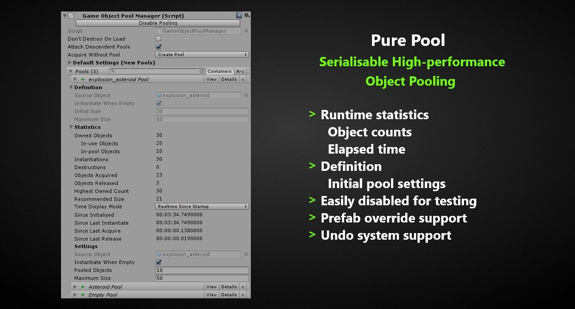
Task: Click Definition Maximum Size field showing 50
Action: (x=202, y=119)
